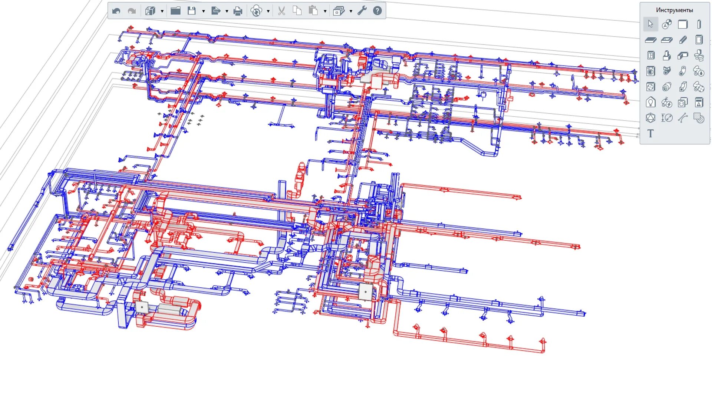Expand the export options dropdown arrow
712x400 pixels.
(227, 11)
